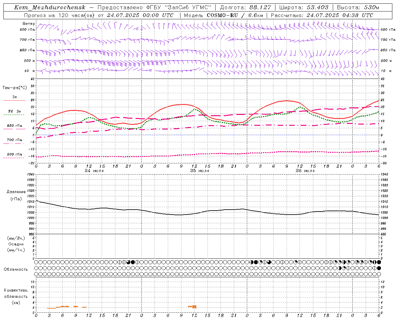The image size is (397, 318).
Task: Click the 'Высота: 530м' header field
Action: pyautogui.click(x=358, y=7)
